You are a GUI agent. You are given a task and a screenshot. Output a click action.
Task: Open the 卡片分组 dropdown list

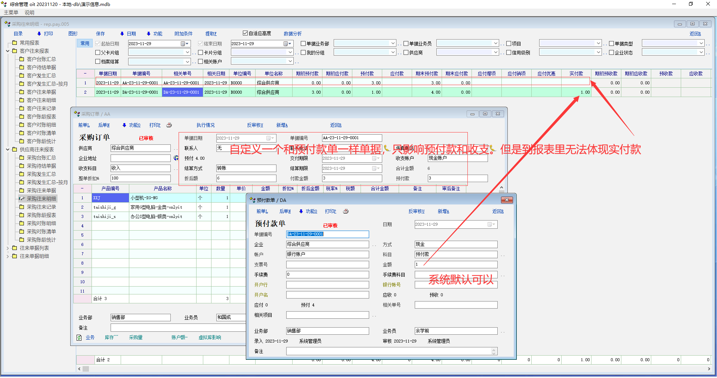290,53
